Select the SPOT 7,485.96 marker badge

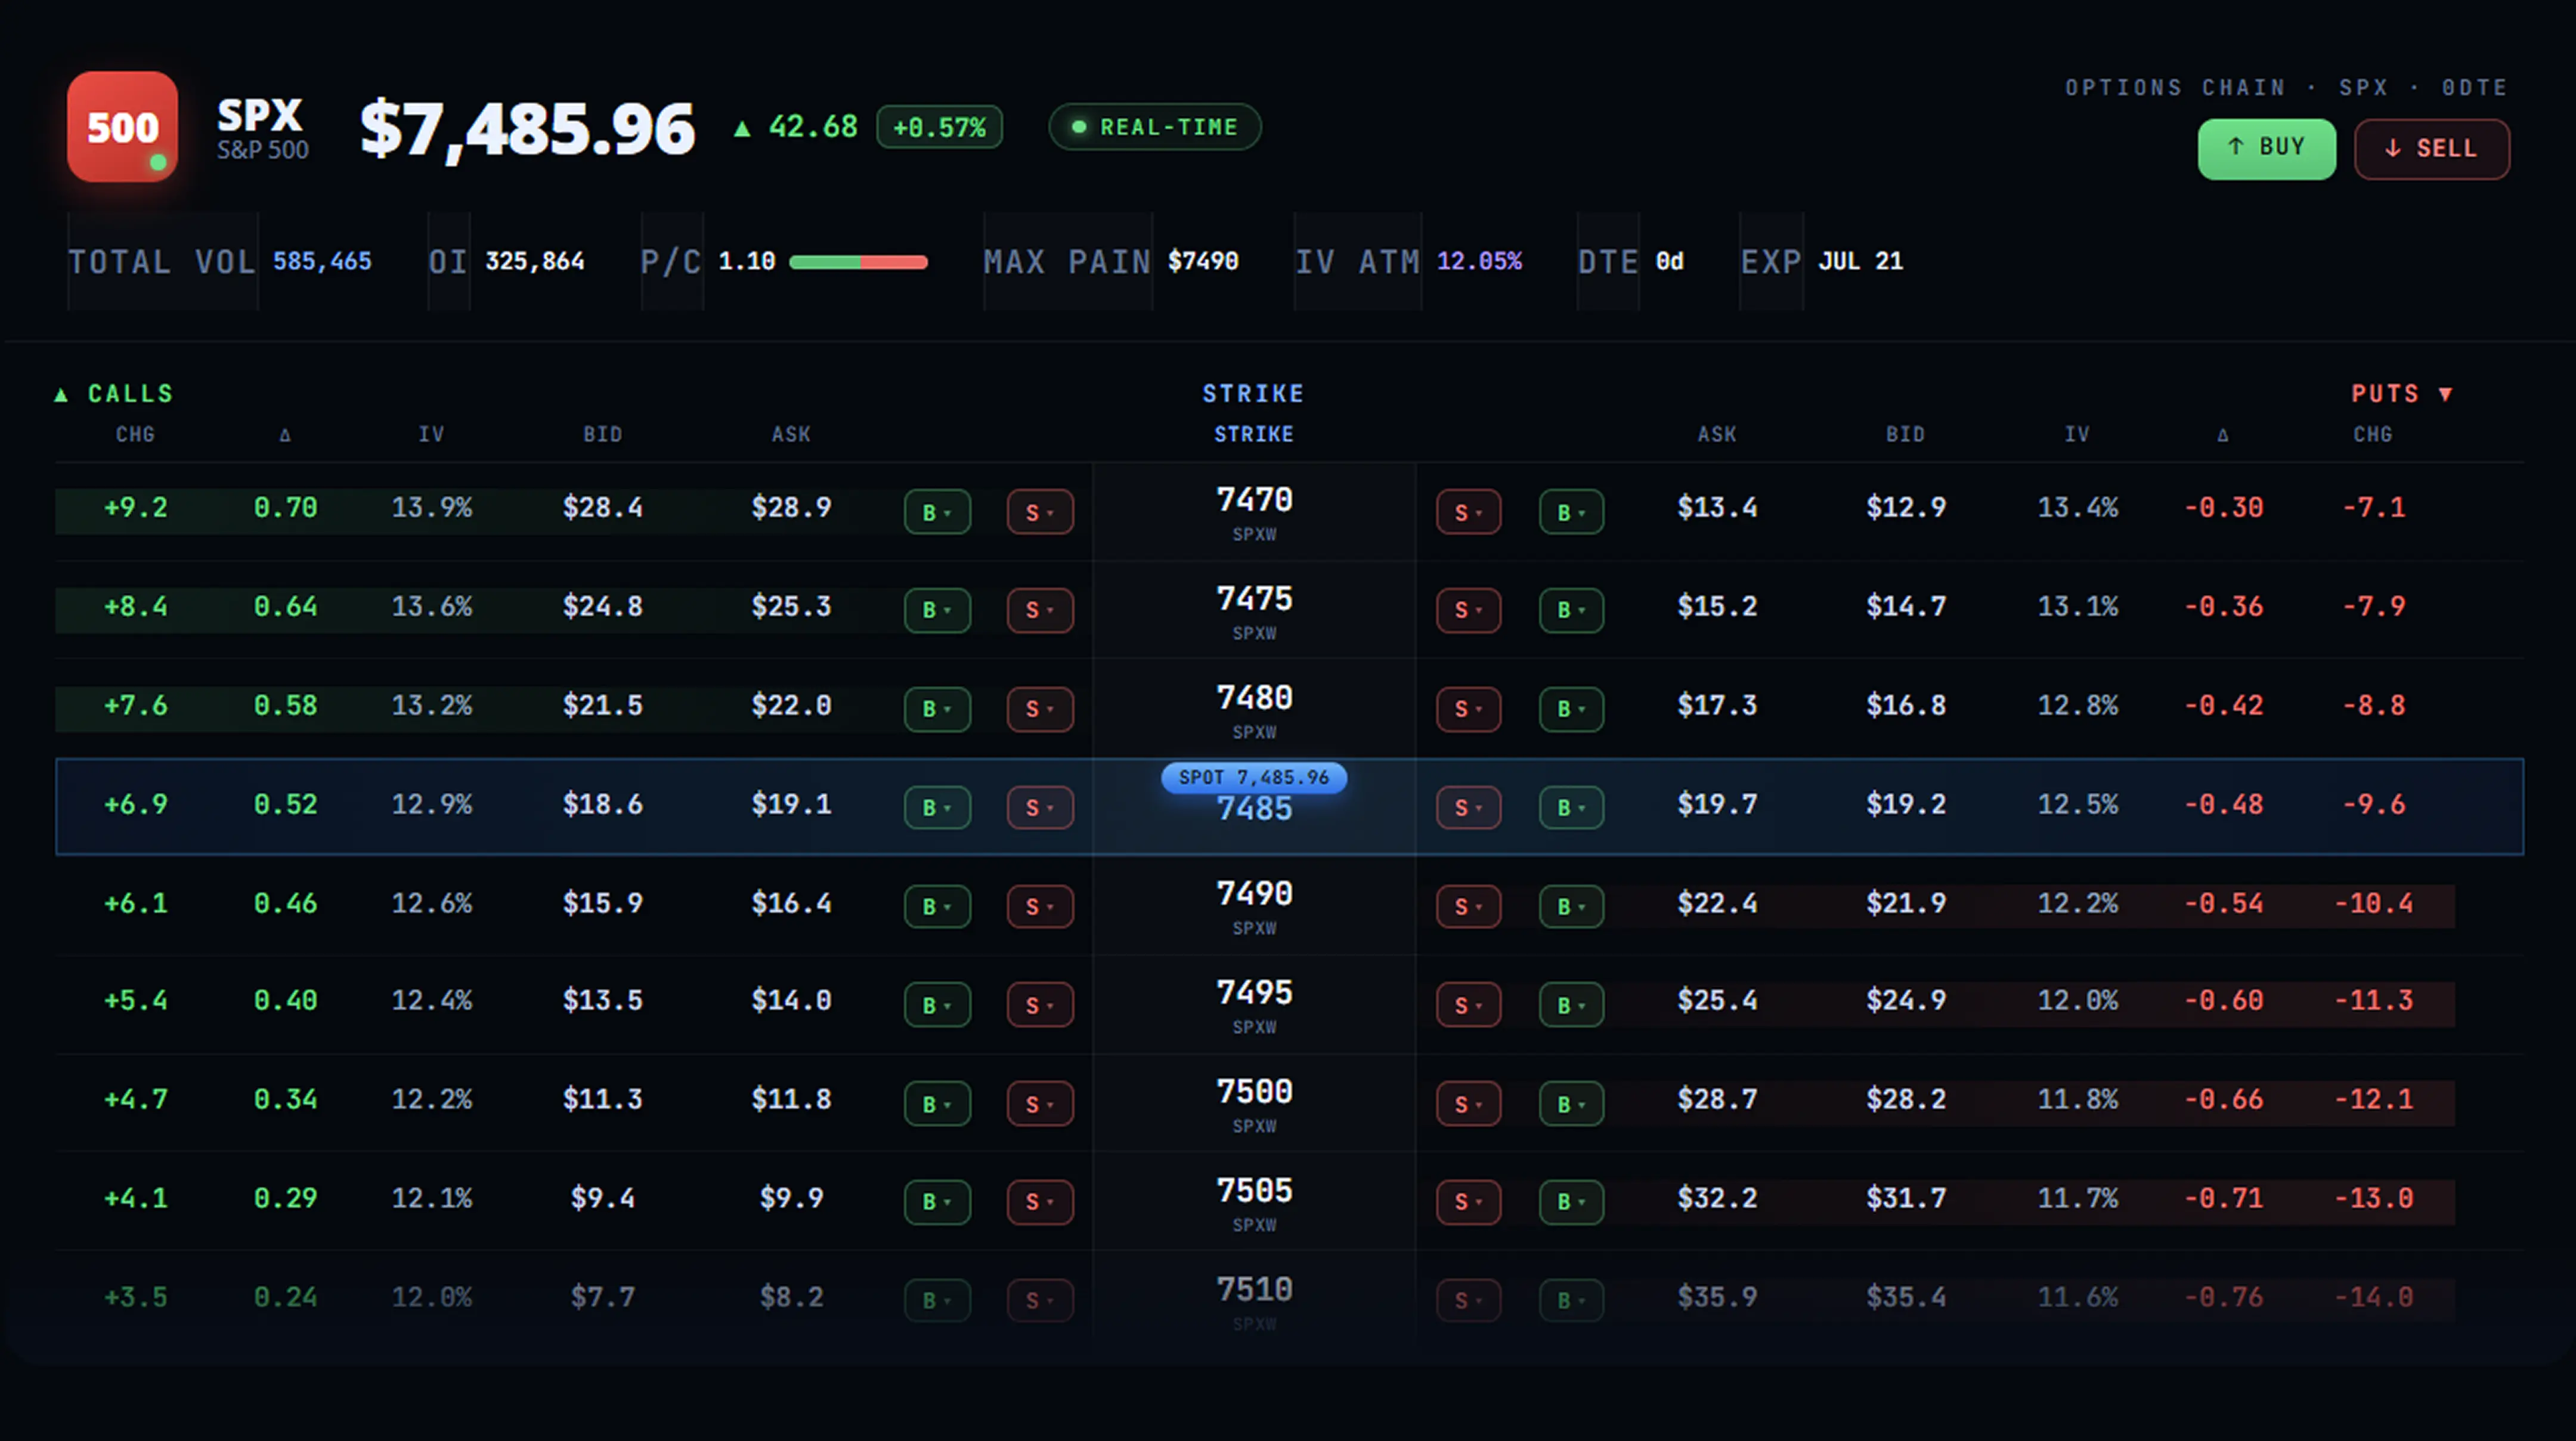pyautogui.click(x=1254, y=777)
